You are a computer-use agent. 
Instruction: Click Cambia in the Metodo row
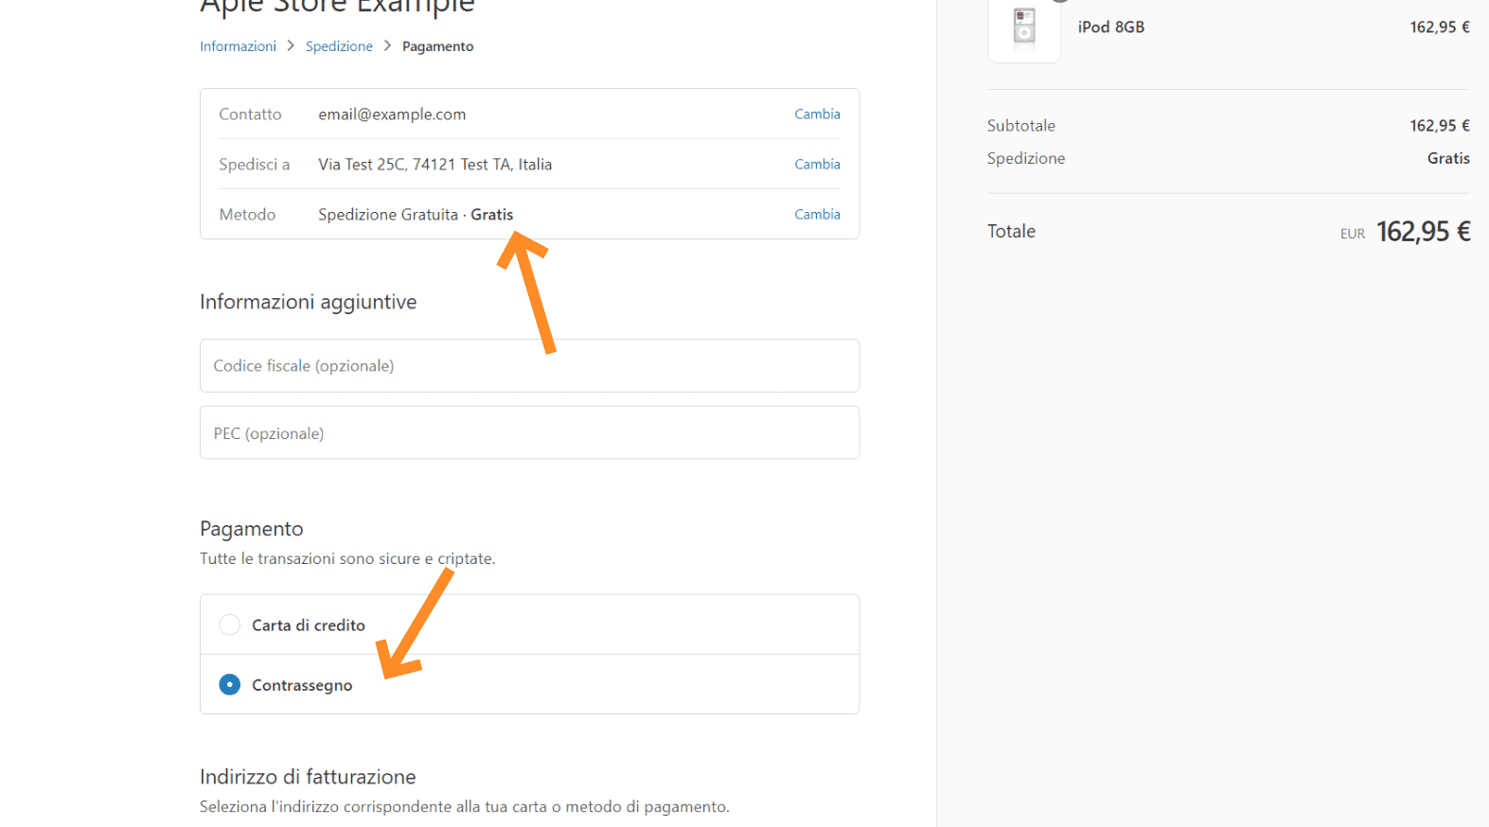point(817,214)
